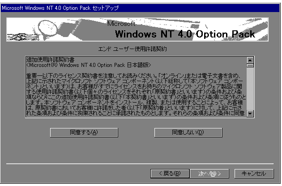Click the license scrollbar track below thumb
The width and height of the screenshot is (282, 186).
pos(250,89)
